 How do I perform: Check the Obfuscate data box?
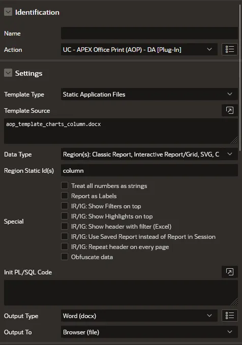(x=65, y=257)
